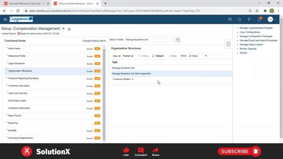Open the Manage Business Unit task
Image resolution: width=283 pixels, height=159 pixels.
click(x=123, y=68)
